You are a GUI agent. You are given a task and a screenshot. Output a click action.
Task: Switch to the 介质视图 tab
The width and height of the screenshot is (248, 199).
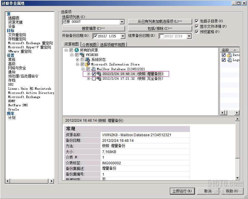click(89, 45)
